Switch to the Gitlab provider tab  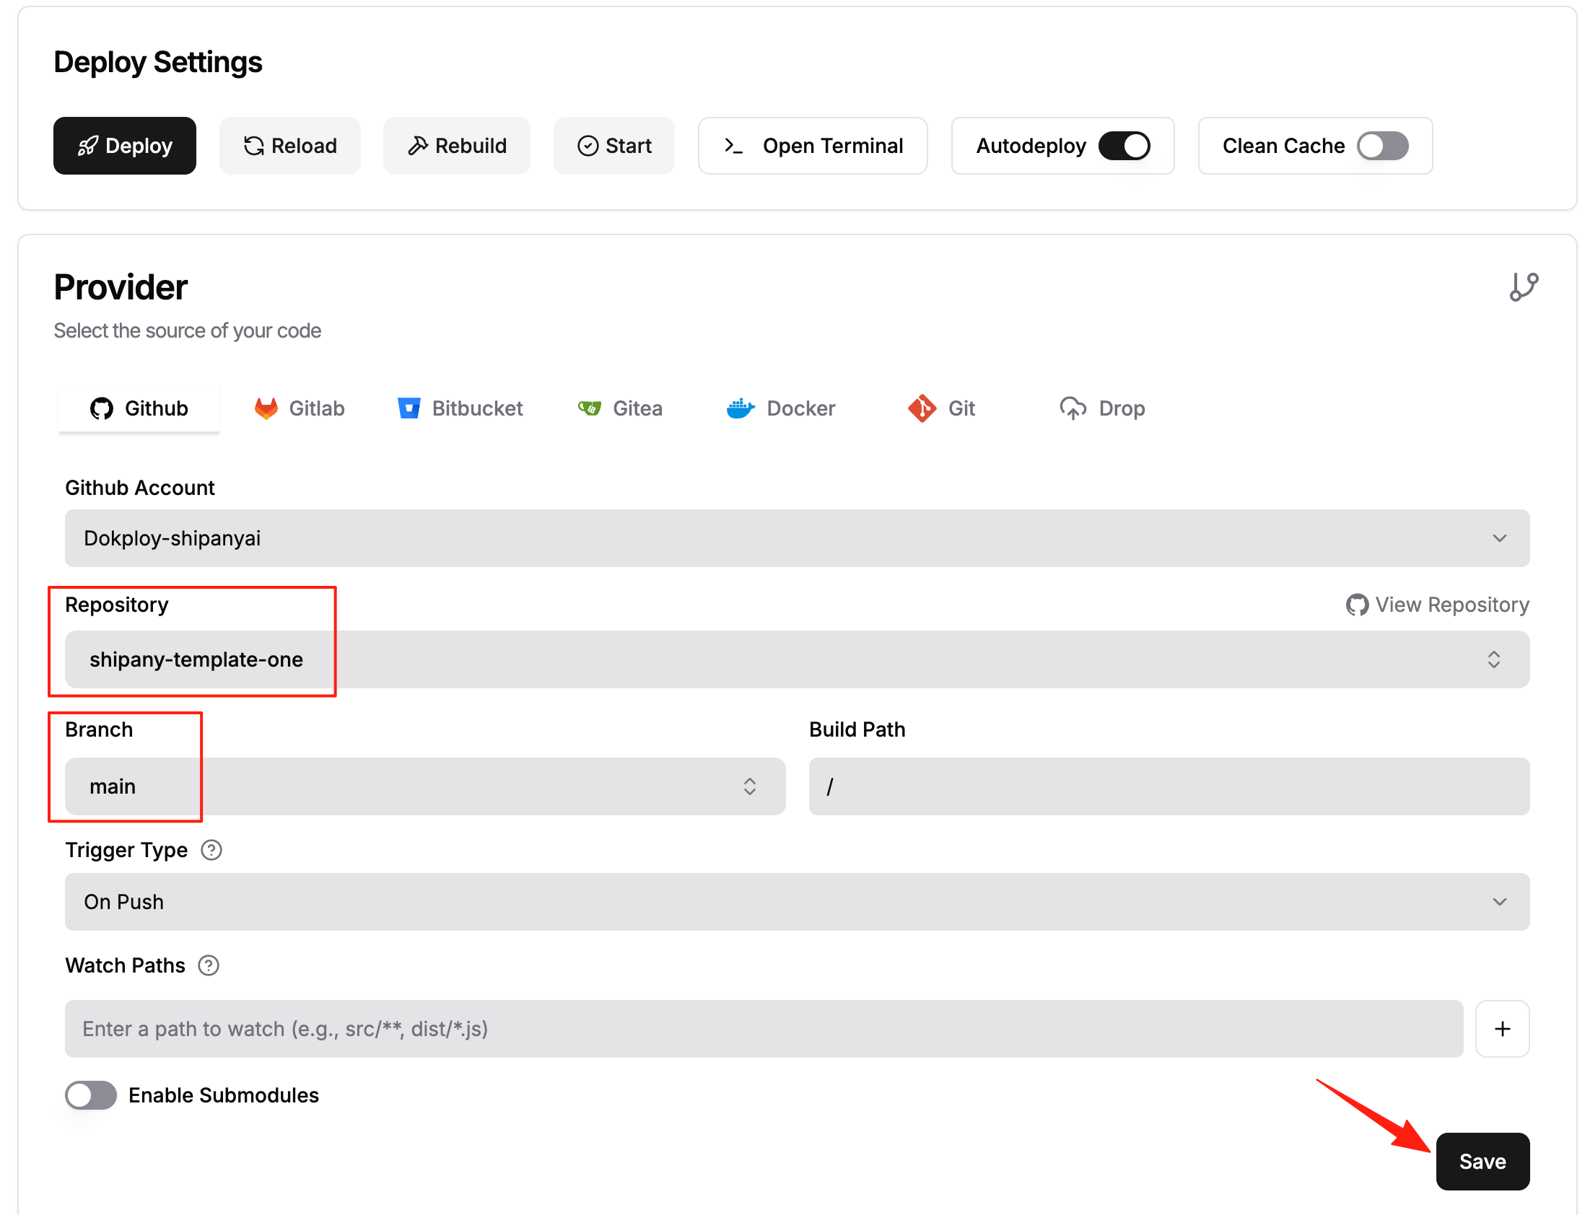[300, 408]
